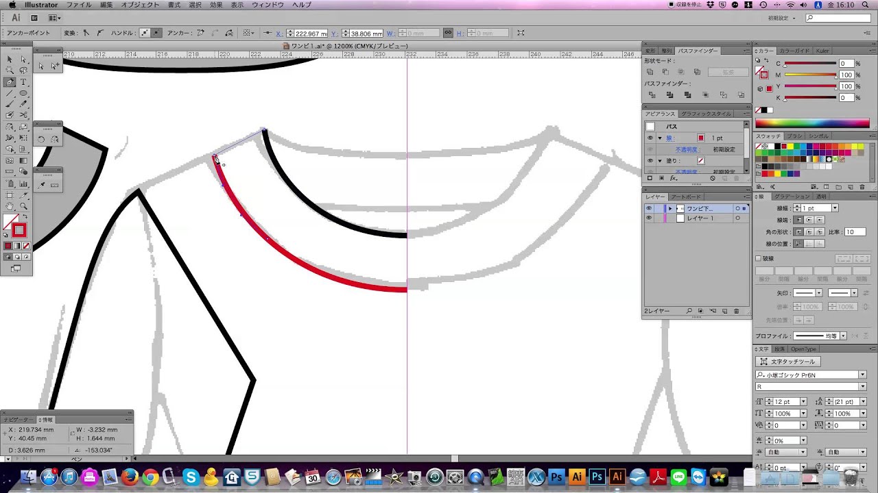Select the Paintbrush tool
878x493 pixels.
tap(10, 104)
